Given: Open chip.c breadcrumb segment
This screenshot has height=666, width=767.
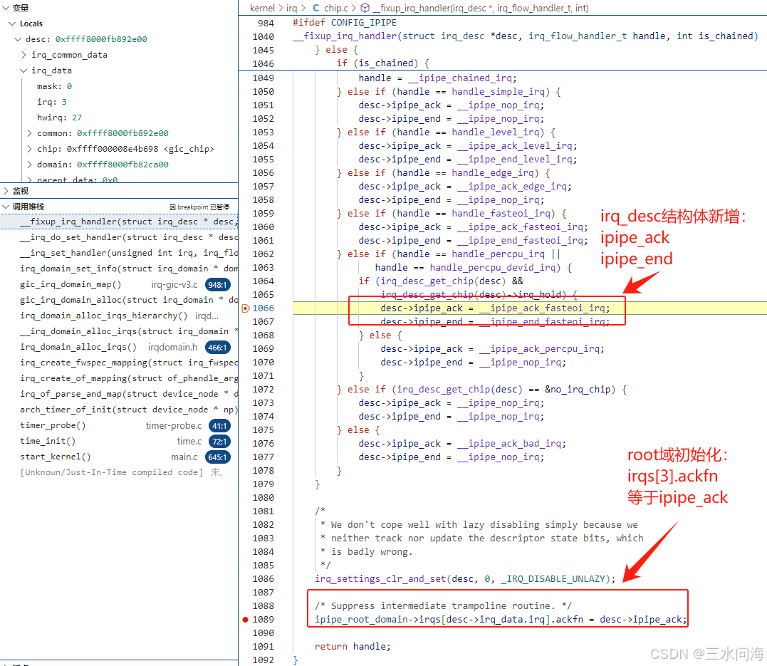Looking at the screenshot, I should pyautogui.click(x=336, y=9).
